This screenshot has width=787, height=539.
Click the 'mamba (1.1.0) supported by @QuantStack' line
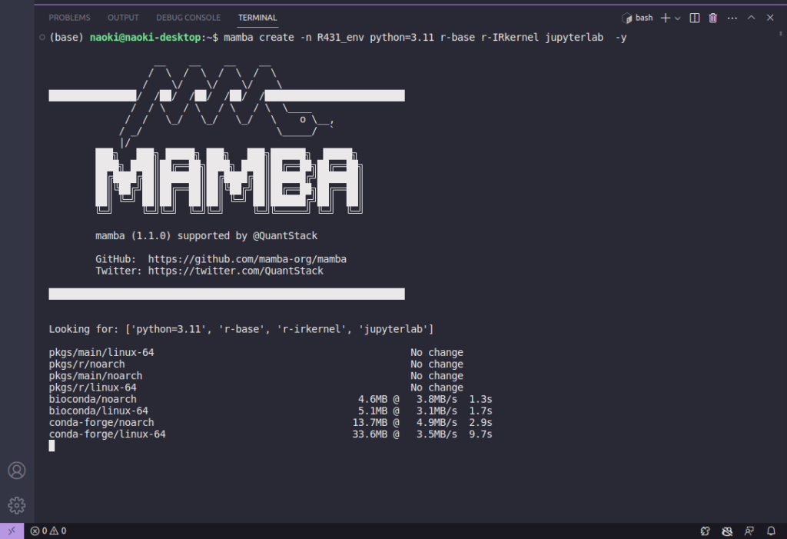(206, 235)
